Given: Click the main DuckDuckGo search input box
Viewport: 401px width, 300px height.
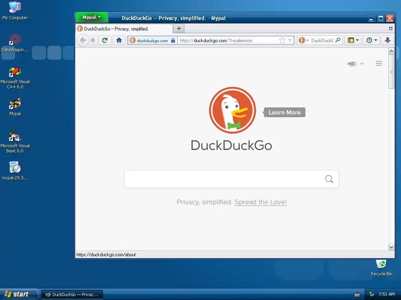Looking at the screenshot, I should [x=231, y=179].
